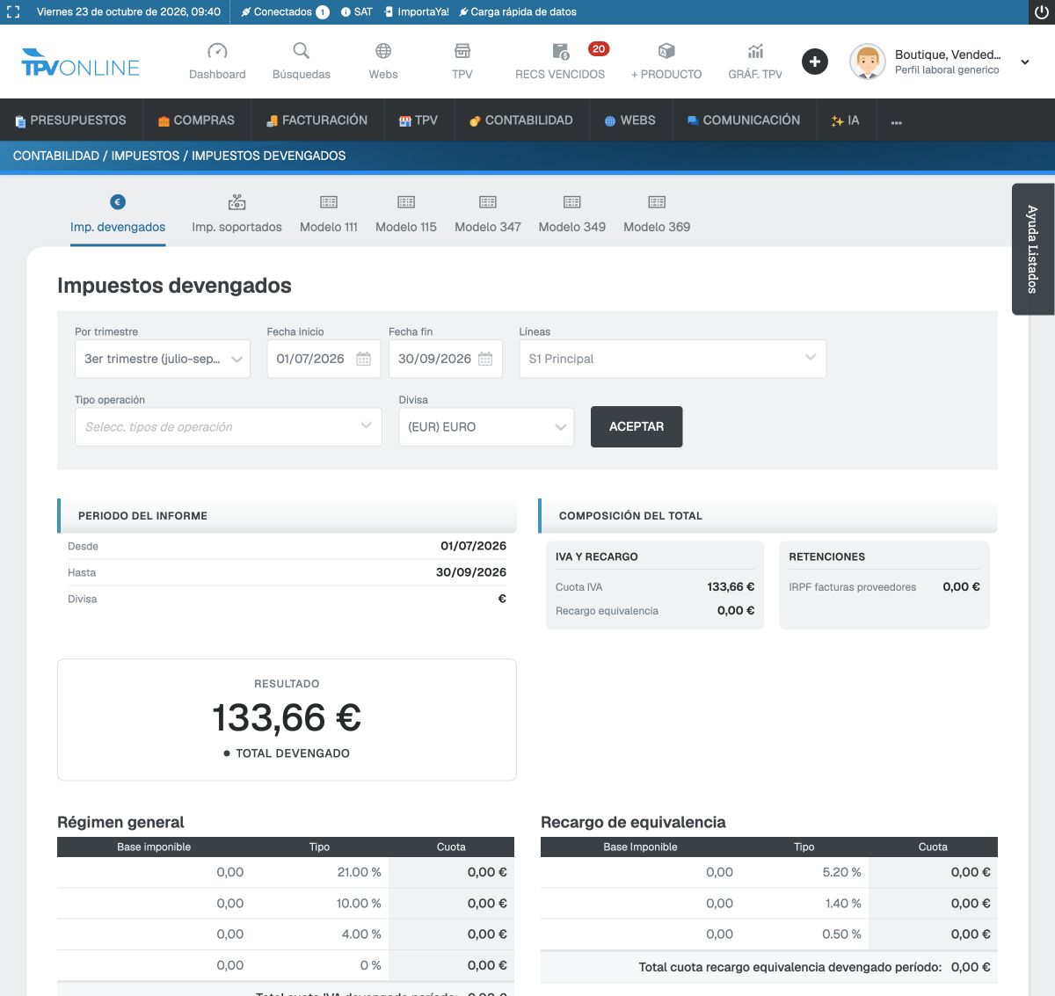The width and height of the screenshot is (1055, 996).
Task: Toggle fullscreen icon in top-left corner
Action: pos(13,12)
